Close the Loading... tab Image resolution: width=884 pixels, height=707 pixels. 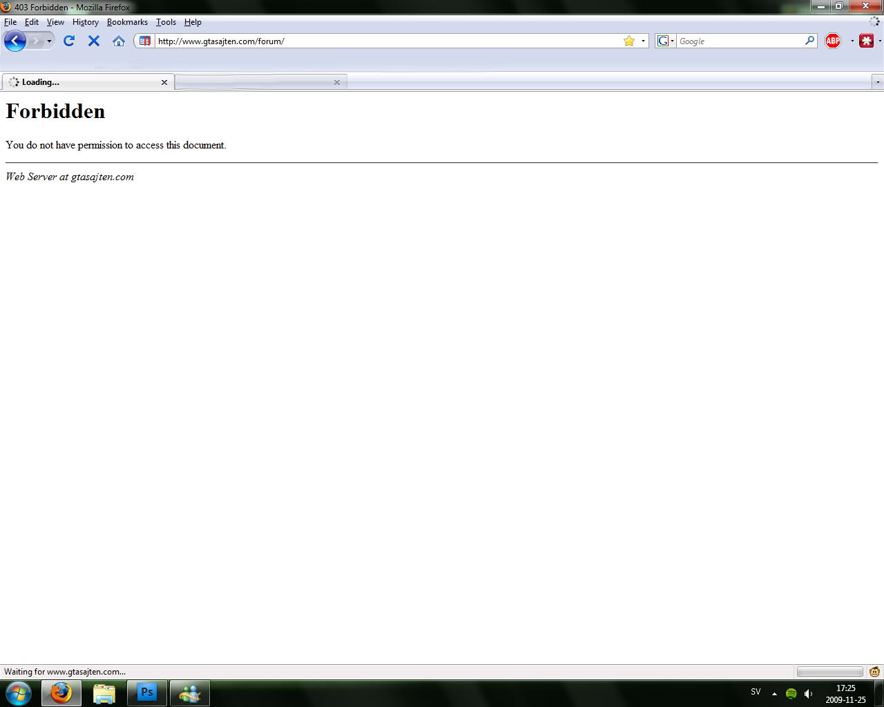164,82
